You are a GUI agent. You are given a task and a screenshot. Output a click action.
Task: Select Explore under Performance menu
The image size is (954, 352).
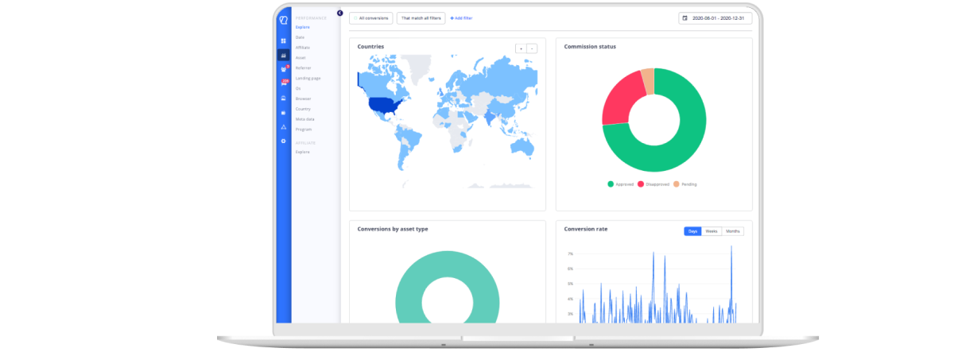[x=302, y=27]
